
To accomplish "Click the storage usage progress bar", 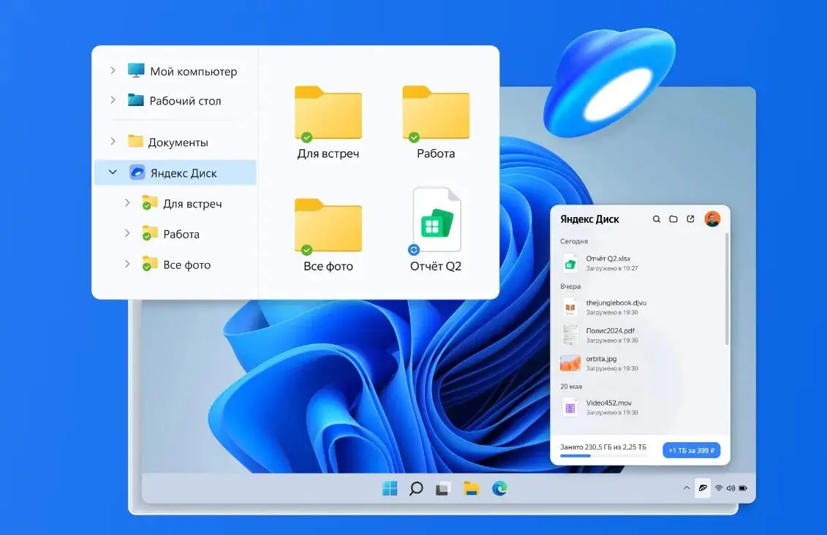I will coord(603,456).
